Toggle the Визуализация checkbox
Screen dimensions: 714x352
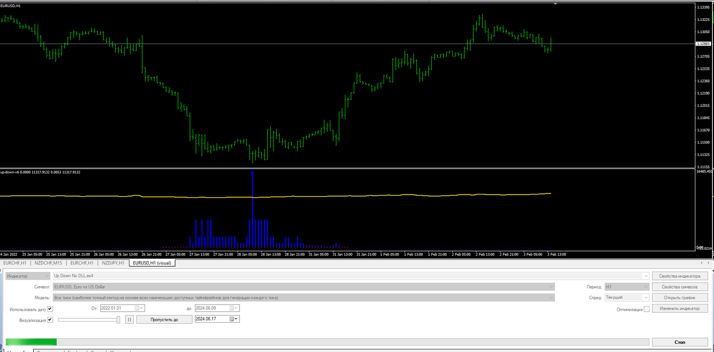pos(50,319)
